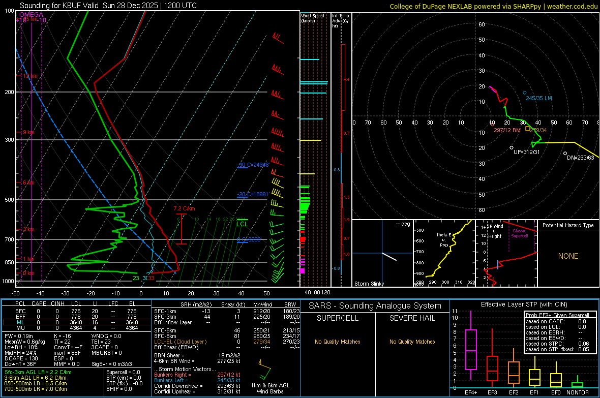Click the 'DN=293/63' hodograph label
The height and width of the screenshot is (398, 600).
[581, 158]
